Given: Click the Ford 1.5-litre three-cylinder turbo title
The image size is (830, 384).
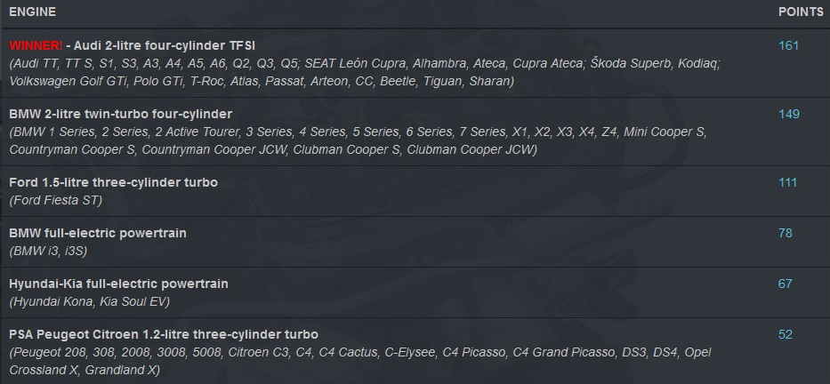Looking at the screenshot, I should 113,182.
